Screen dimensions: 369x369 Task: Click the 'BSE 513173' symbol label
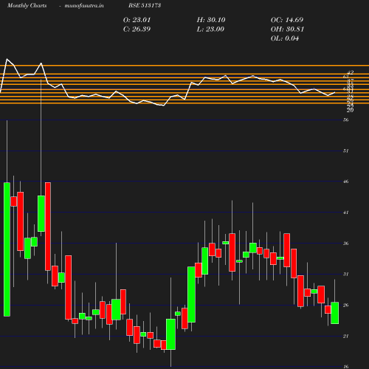145,5
